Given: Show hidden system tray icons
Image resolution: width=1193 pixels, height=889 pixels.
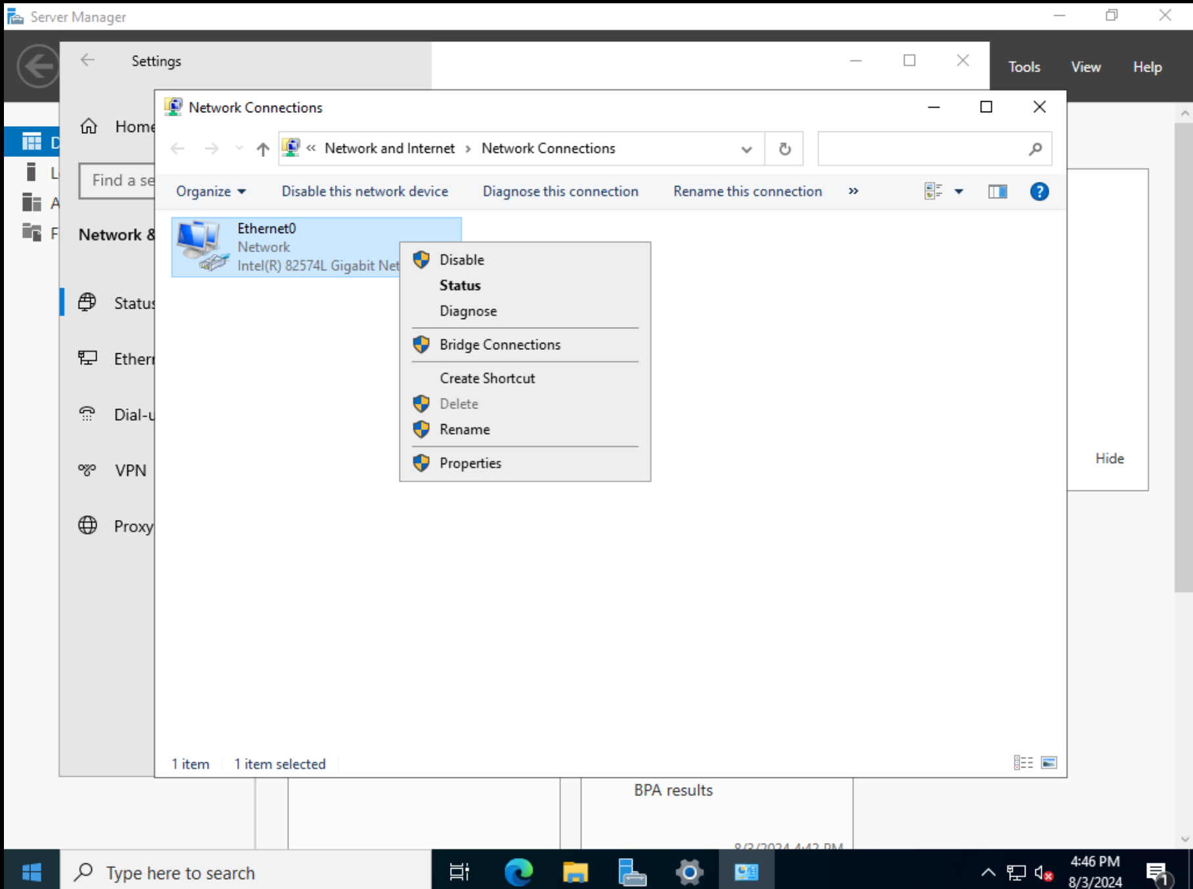Looking at the screenshot, I should point(987,873).
